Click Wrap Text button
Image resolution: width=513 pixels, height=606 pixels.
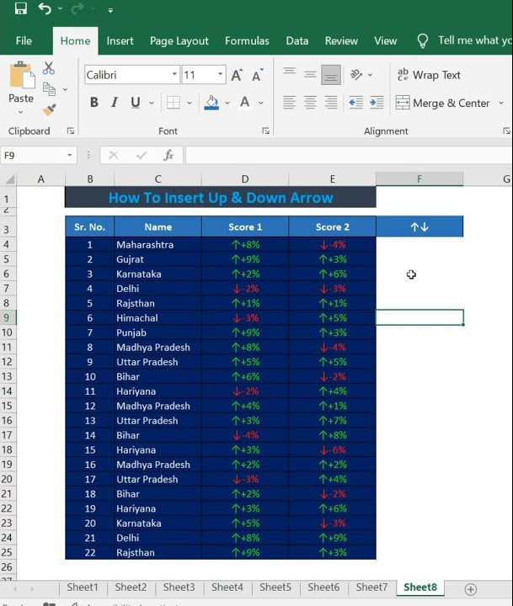[429, 75]
